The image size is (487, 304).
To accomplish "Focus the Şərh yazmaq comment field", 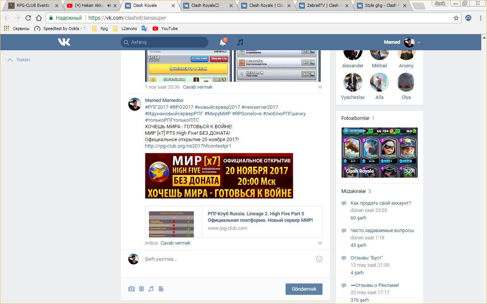I will click(x=228, y=259).
